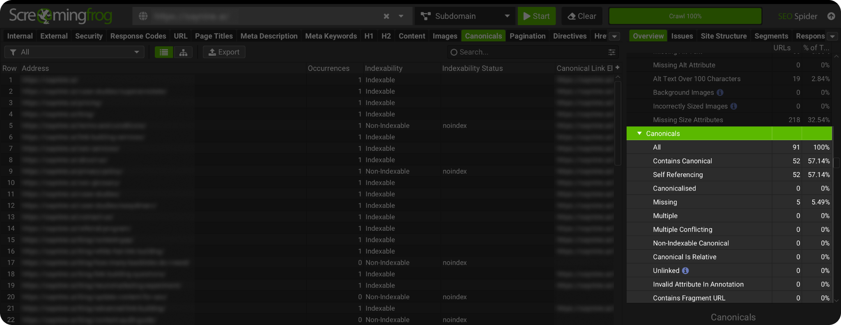Open the All filter dropdown
Screen dimensions: 841x325
(74, 52)
